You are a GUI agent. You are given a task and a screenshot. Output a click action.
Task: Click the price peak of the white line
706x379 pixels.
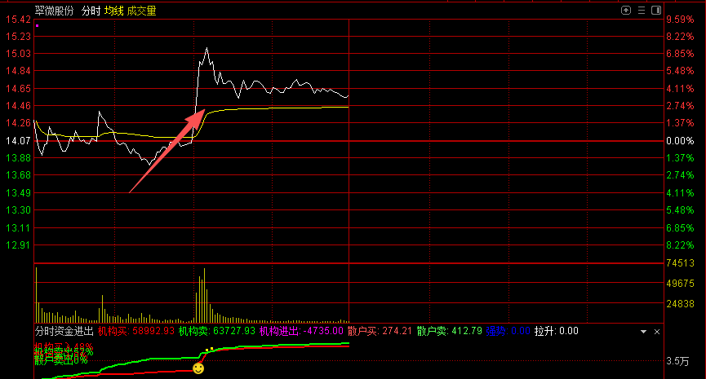pos(206,48)
